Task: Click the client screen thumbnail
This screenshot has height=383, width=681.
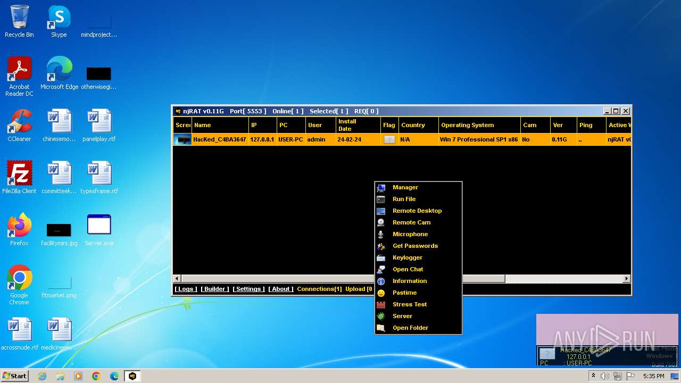Action: (x=183, y=139)
